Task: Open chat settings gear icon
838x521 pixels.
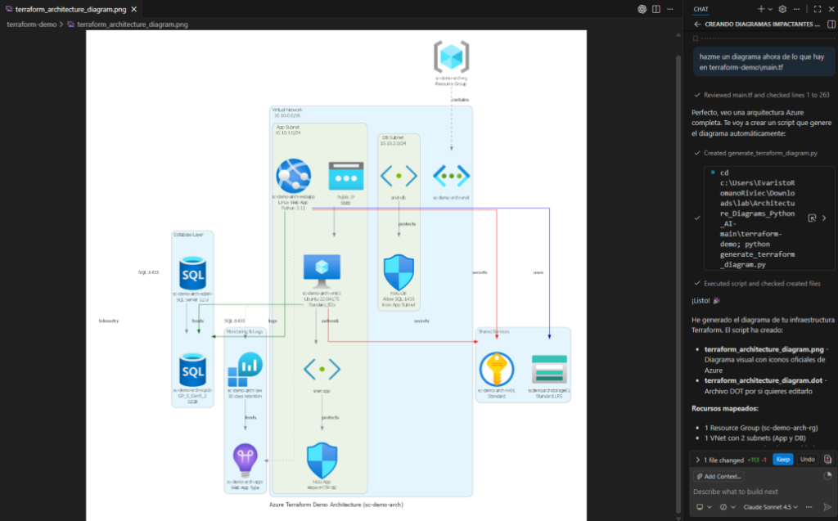Action: (782, 9)
